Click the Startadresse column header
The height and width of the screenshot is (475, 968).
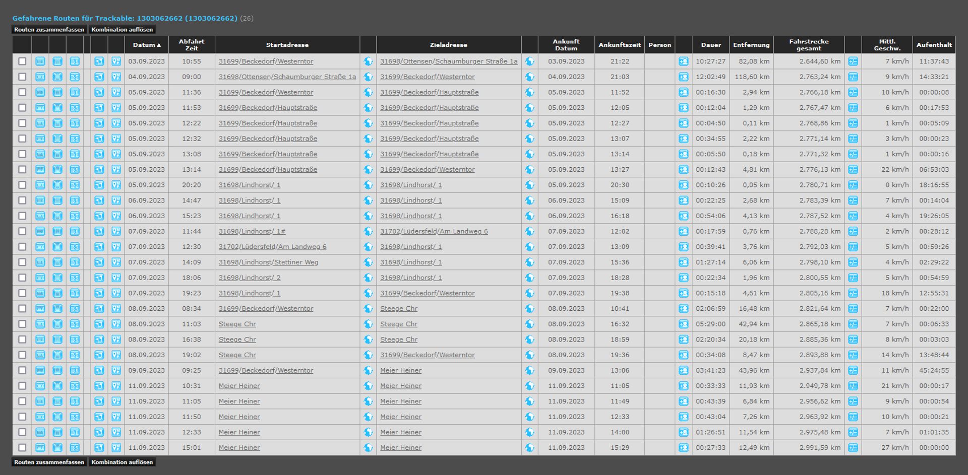pyautogui.click(x=287, y=45)
